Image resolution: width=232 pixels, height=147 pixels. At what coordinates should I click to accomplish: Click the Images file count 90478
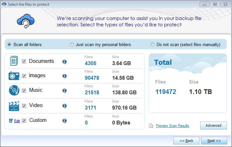pyautogui.click(x=92, y=78)
